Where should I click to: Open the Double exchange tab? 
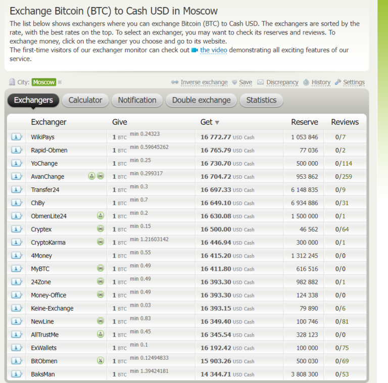[201, 100]
